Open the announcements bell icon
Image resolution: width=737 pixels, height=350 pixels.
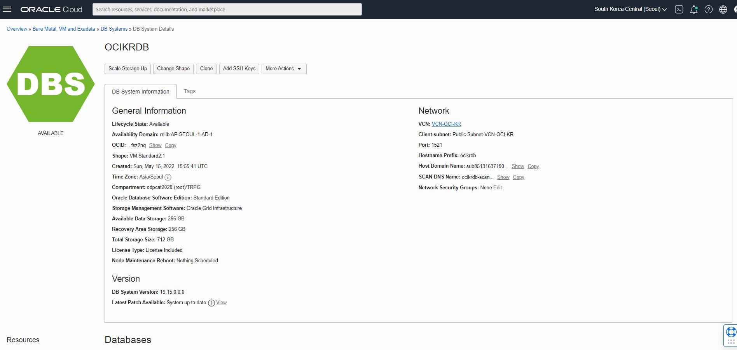pyautogui.click(x=694, y=9)
